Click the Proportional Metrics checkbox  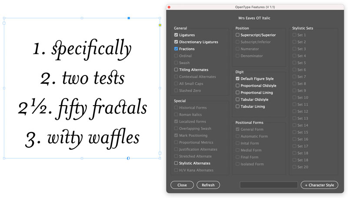pos(176,142)
